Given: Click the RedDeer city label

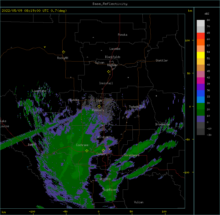Looking at the screenshot, I should [x=112, y=65].
